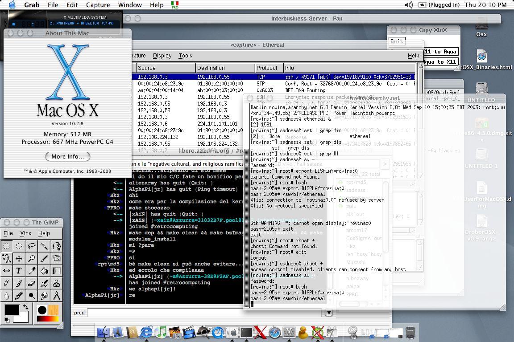Click GIMP's black foreground color swatch
The height and width of the screenshot is (342, 514).
coord(12,309)
